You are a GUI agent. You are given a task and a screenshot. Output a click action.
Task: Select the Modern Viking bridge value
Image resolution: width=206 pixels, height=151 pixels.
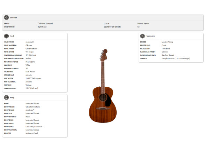click(167, 42)
